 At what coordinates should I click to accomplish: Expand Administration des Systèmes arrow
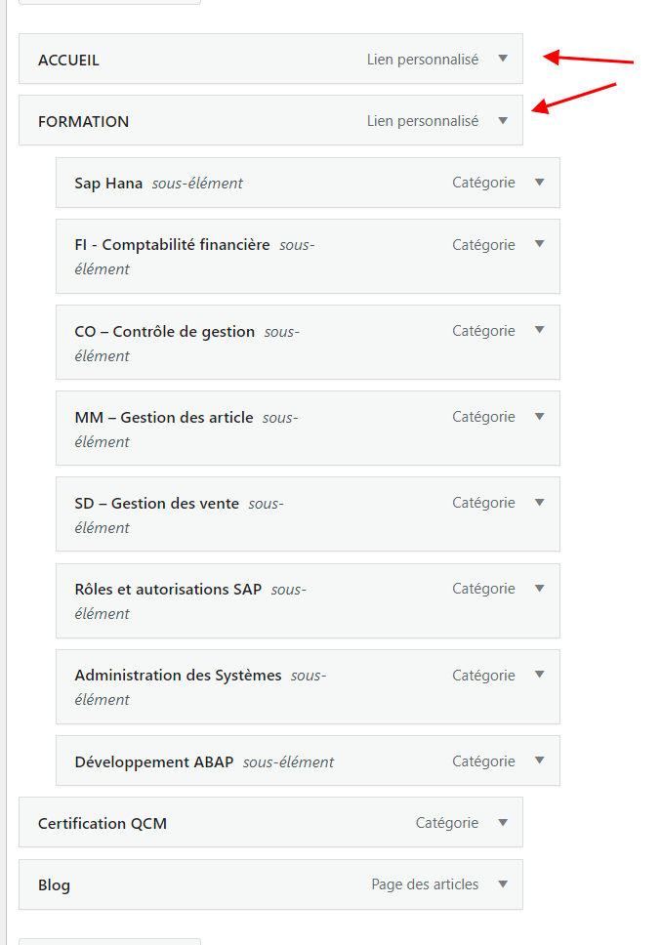click(x=540, y=675)
